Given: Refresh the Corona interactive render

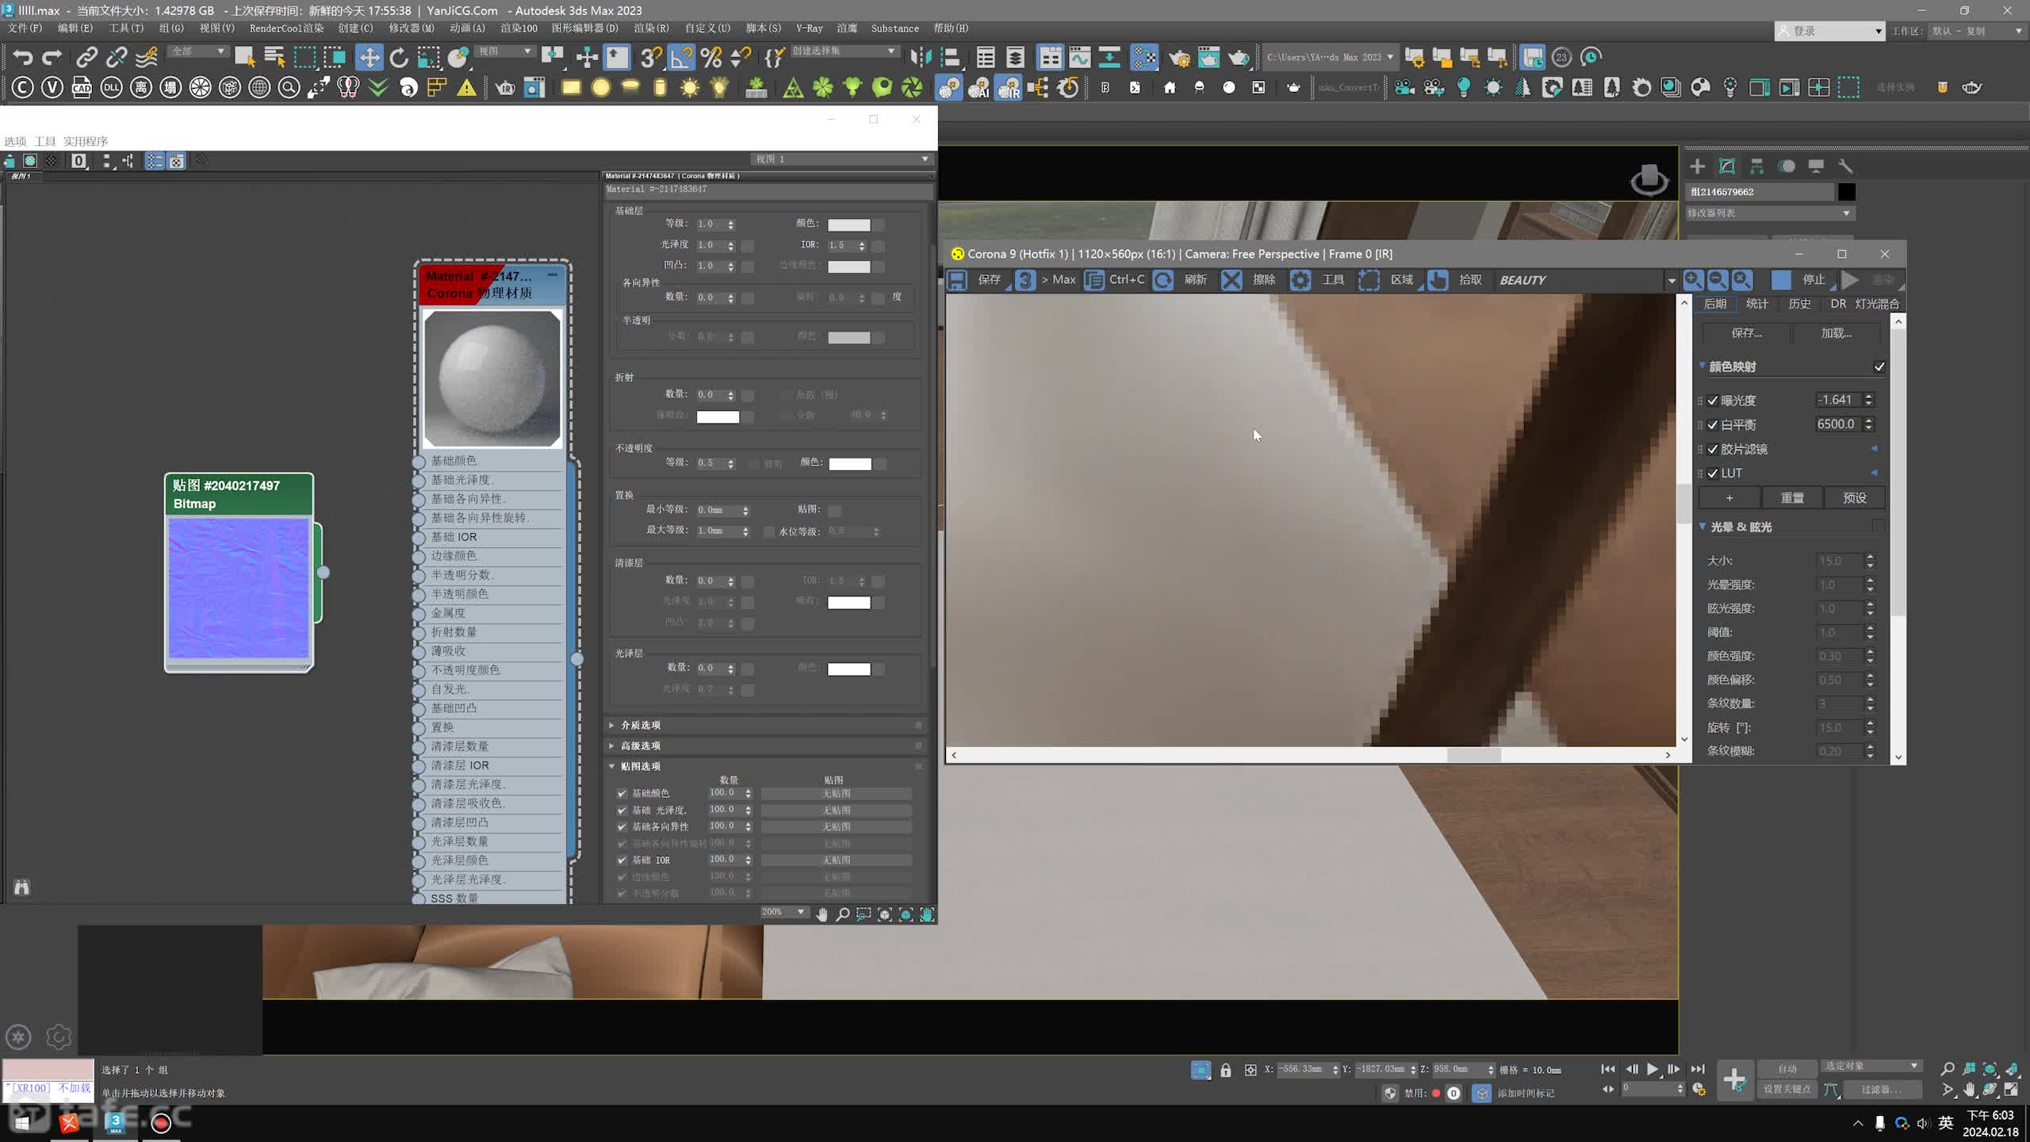Looking at the screenshot, I should pos(1163,280).
